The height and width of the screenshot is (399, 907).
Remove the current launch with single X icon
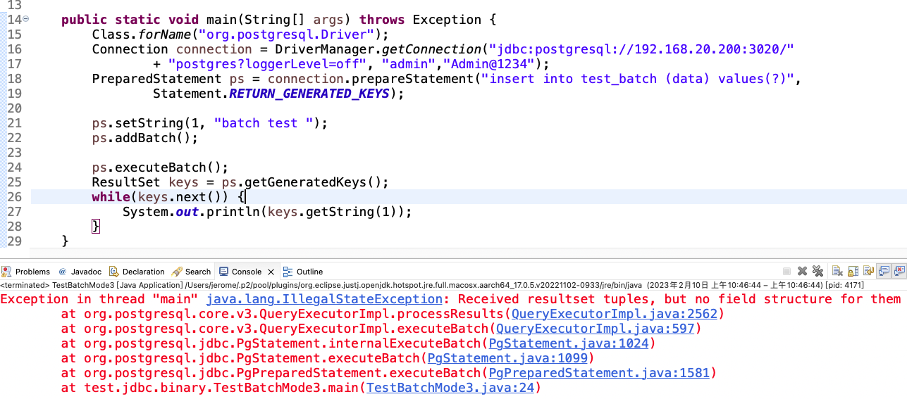pos(802,272)
